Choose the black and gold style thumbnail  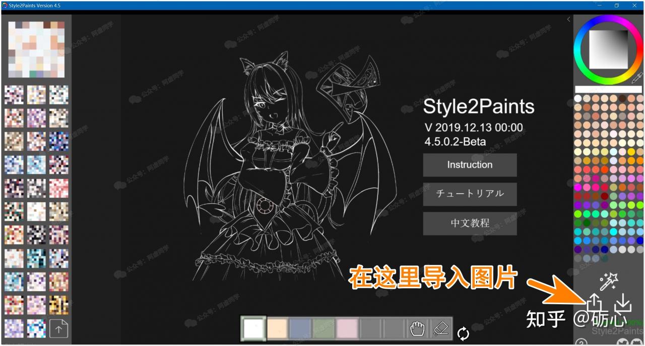tap(58, 305)
